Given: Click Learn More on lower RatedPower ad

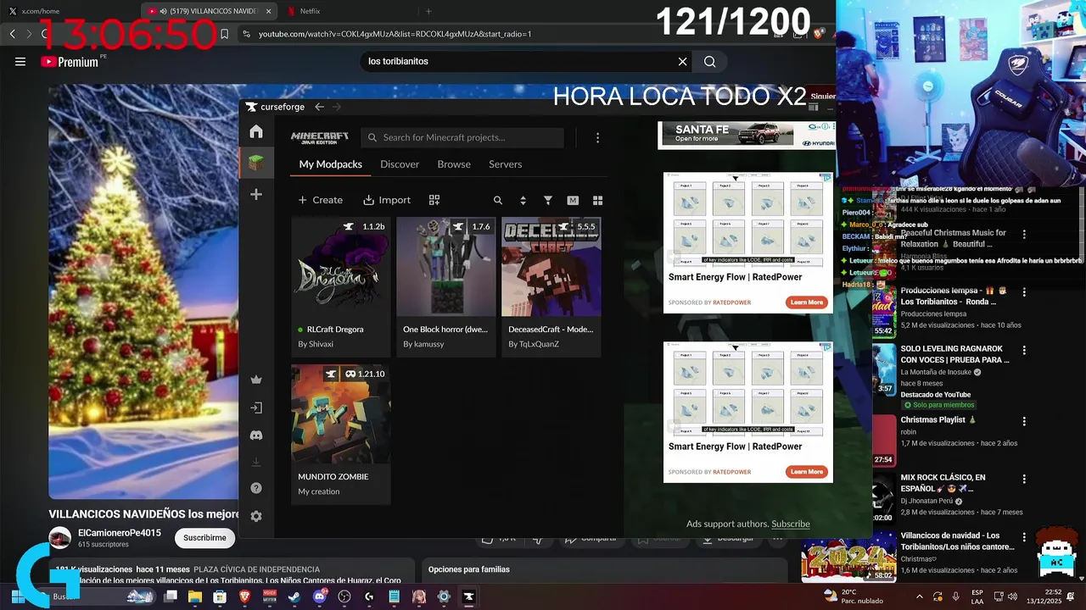Looking at the screenshot, I should (807, 472).
